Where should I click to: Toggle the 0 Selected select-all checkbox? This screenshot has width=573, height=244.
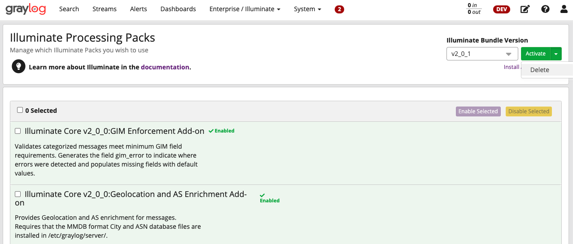pyautogui.click(x=20, y=110)
